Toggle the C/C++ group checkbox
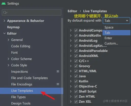 (x=76, y=61)
